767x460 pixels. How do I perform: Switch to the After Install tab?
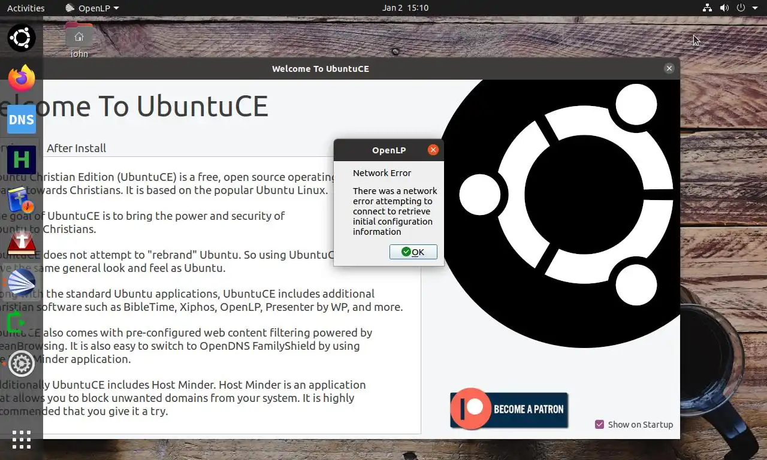(76, 148)
